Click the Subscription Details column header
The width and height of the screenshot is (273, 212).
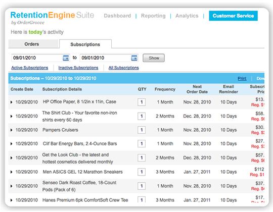(x=62, y=89)
